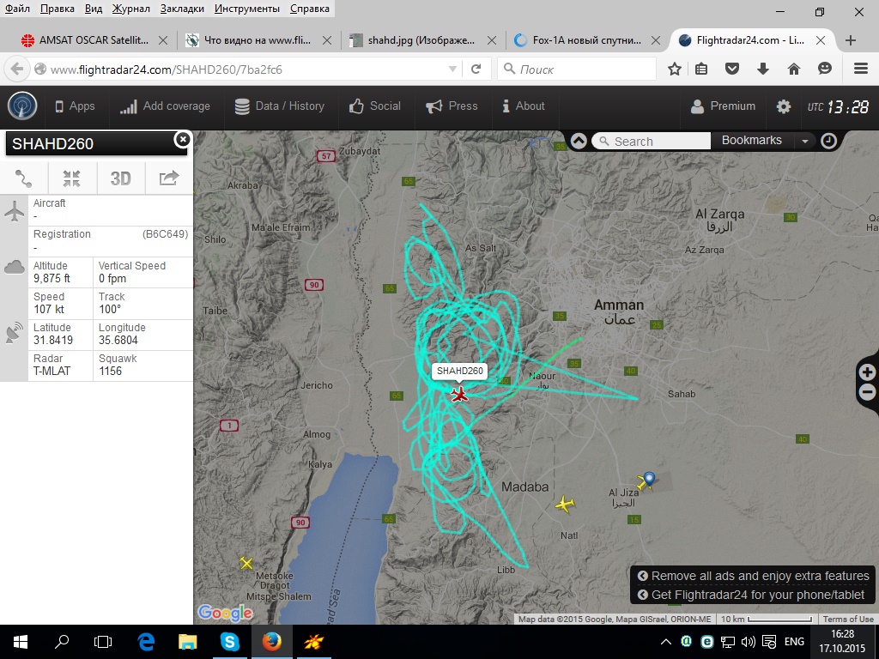This screenshot has height=659, width=879.
Task: Open the URL bar history dropdown
Action: pos(453,70)
